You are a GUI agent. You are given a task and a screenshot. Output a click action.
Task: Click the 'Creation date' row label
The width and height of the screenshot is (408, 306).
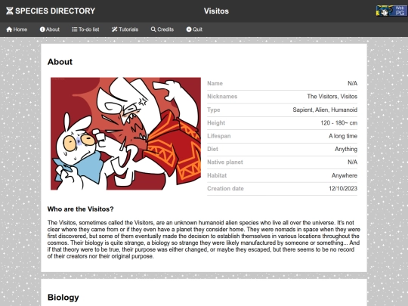point(226,189)
